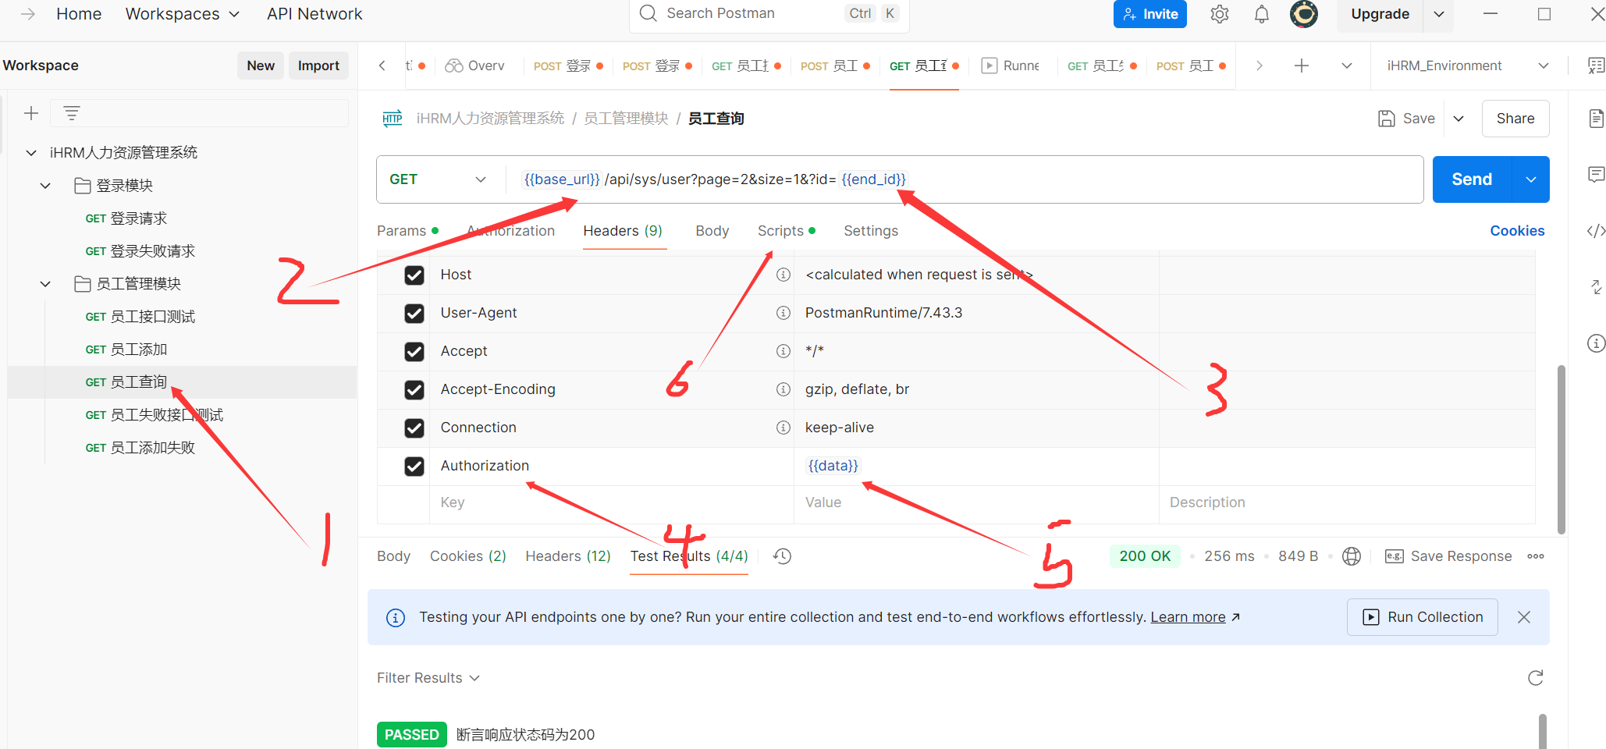This screenshot has width=1606, height=749.
Task: Uncheck the Accept header checkbox
Action: pos(414,352)
